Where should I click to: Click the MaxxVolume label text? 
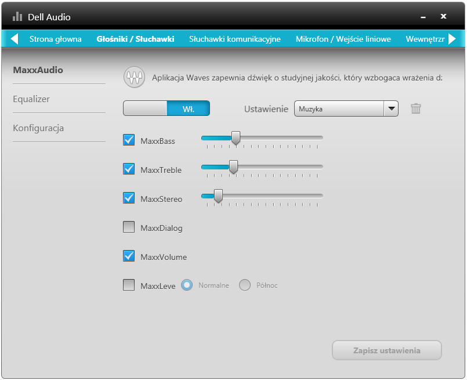pyautogui.click(x=164, y=257)
